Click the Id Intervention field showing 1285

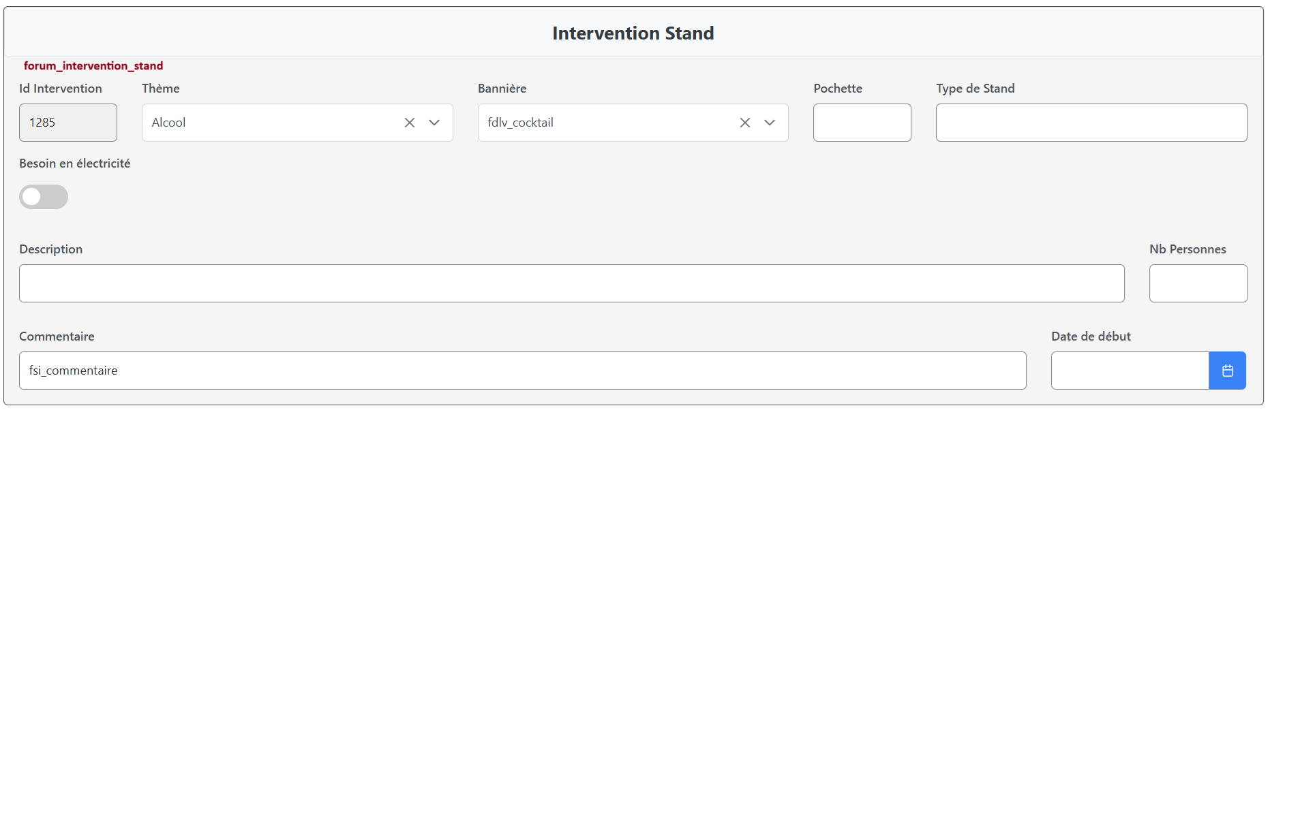pos(68,123)
